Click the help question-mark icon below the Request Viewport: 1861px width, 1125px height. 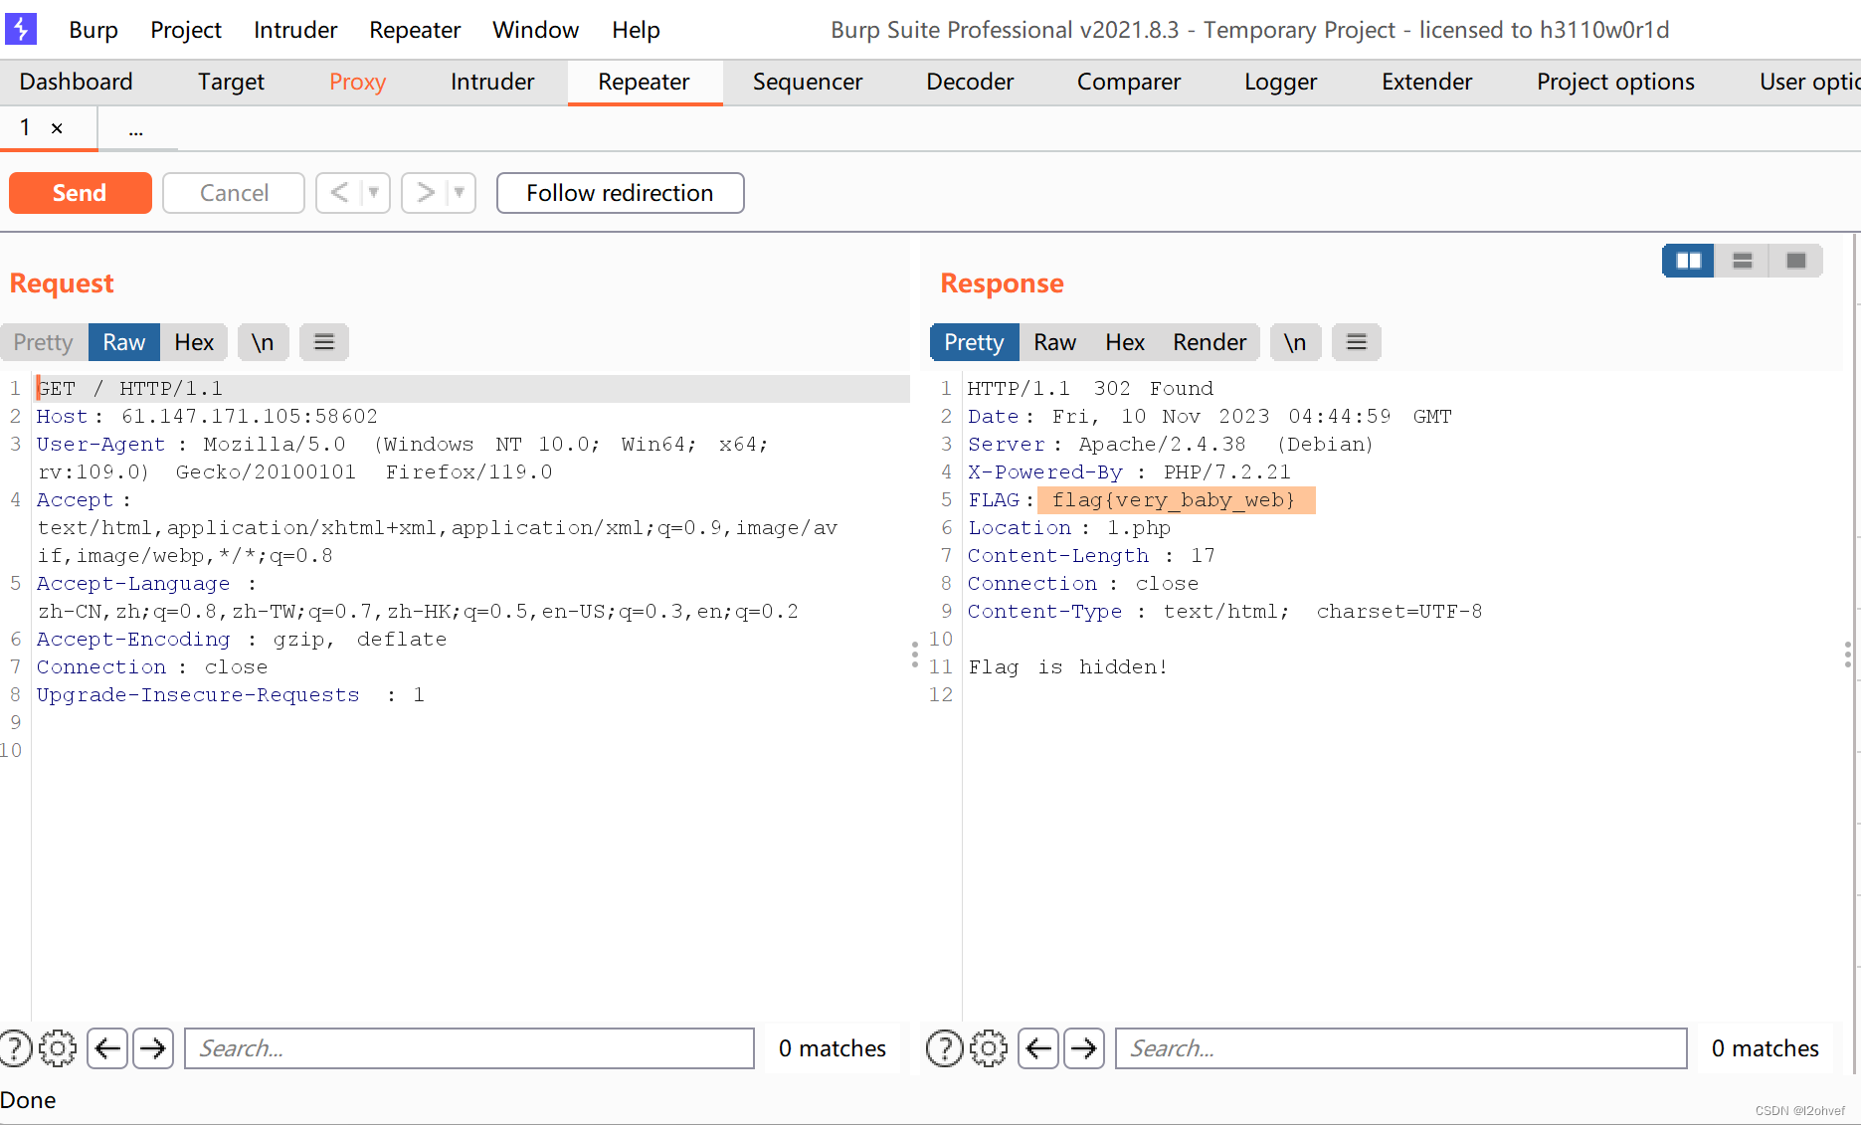click(x=16, y=1047)
